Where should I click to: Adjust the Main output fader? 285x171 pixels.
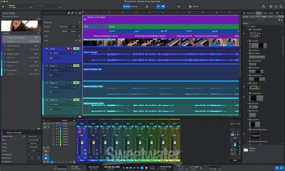tap(235, 145)
